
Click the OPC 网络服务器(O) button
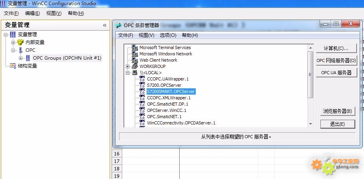[336, 60]
